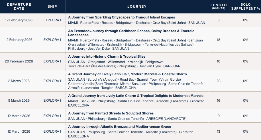
Task: Select the 9 March 2026 departure date
Action: click(x=19, y=101)
